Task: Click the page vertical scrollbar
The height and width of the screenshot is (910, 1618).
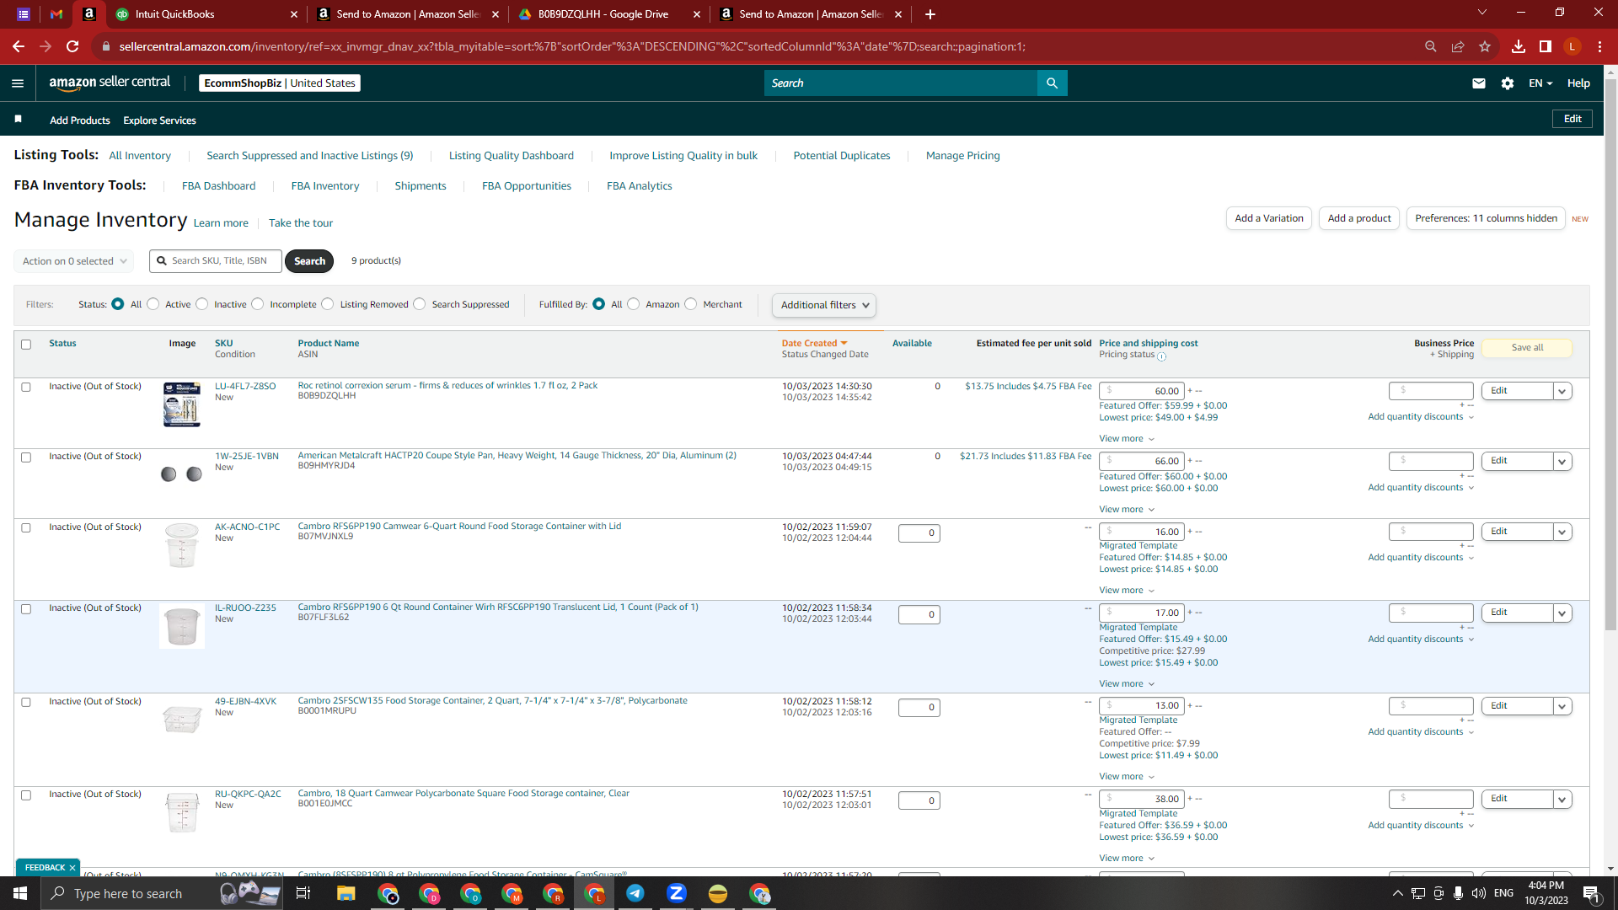Action: [1610, 354]
